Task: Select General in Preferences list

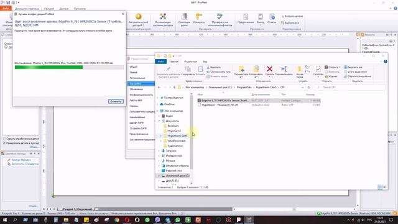Action: point(133,67)
